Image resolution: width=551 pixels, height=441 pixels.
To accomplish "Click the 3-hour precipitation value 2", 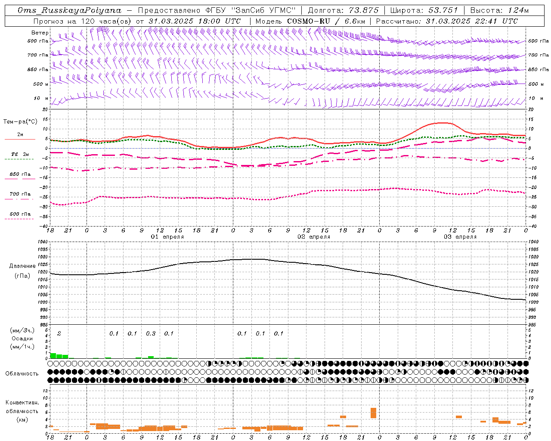I will (59, 333).
